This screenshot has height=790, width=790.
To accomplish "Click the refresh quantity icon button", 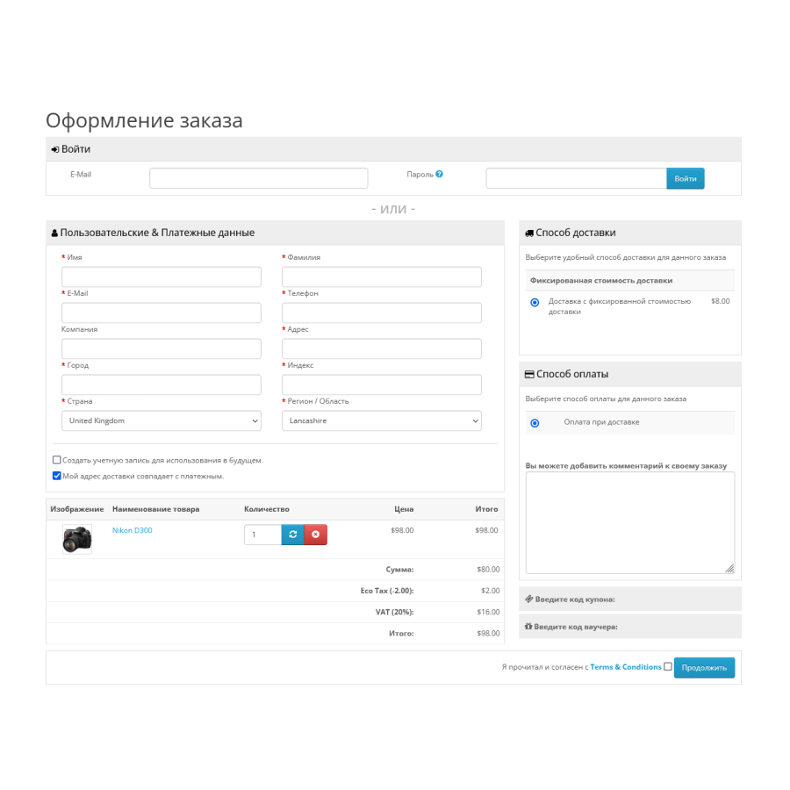I will pos(292,535).
